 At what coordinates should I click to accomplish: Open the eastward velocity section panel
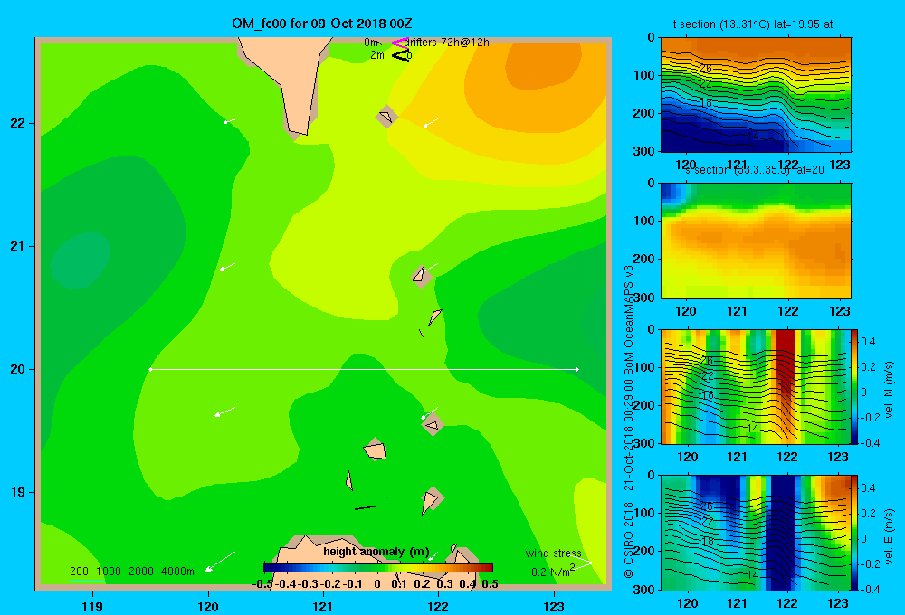tap(756, 533)
